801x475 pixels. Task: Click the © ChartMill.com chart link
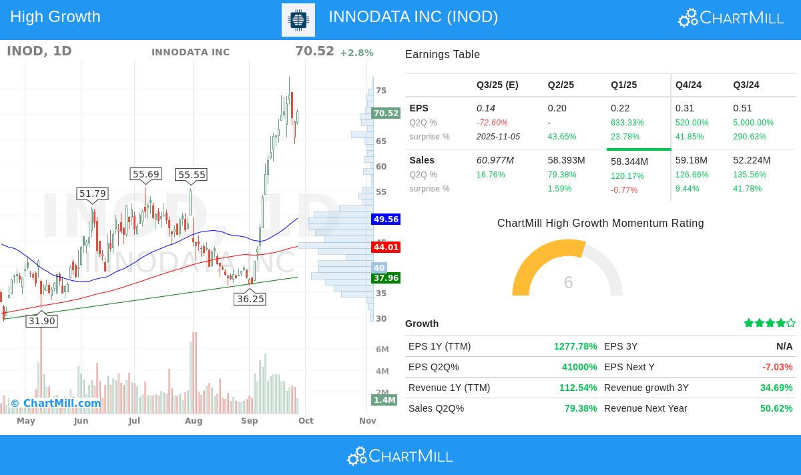[x=55, y=403]
